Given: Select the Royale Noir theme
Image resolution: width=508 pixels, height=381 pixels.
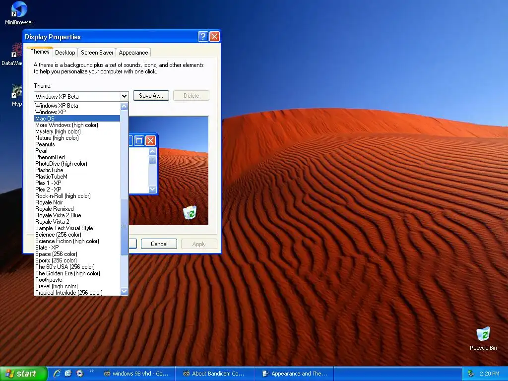Looking at the screenshot, I should [77, 202].
